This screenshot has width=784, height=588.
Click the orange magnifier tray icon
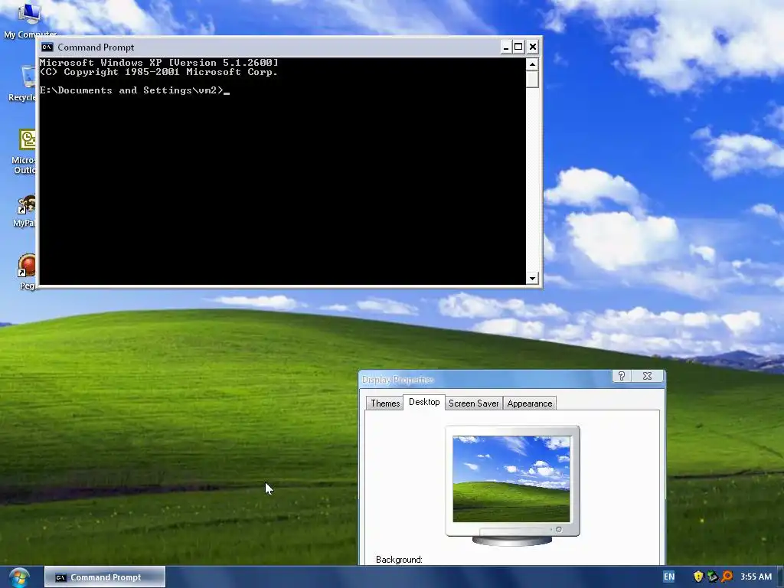727,577
